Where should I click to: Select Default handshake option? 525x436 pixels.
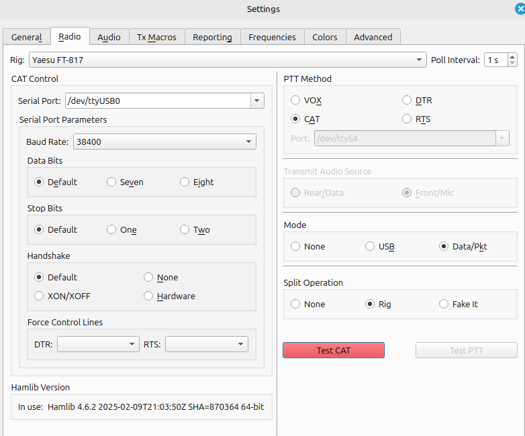[x=56, y=277]
